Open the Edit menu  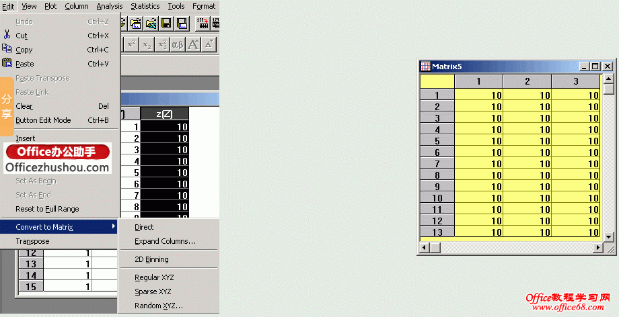[x=8, y=6]
